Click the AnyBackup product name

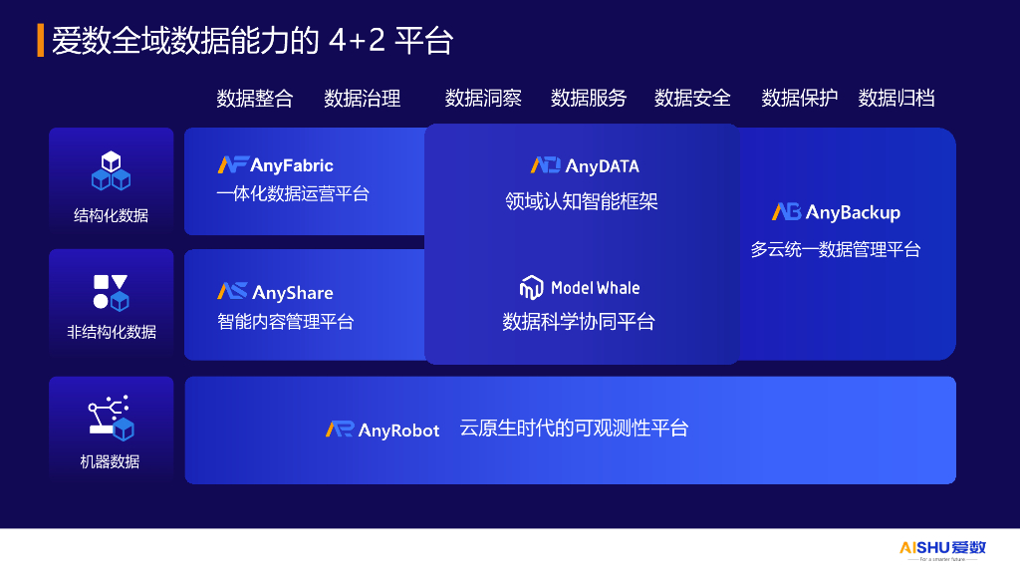tap(853, 213)
